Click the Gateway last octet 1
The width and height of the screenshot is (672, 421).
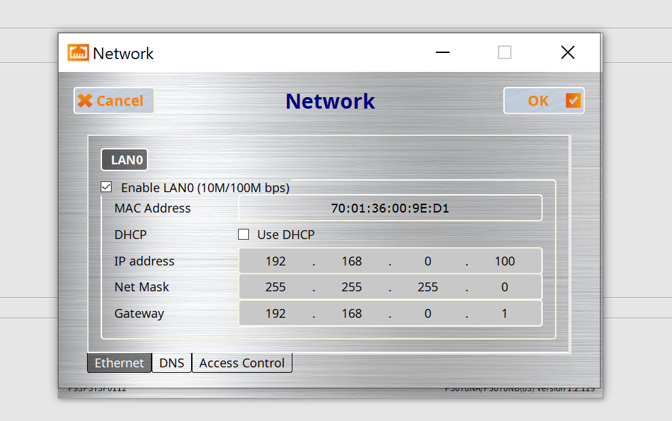tap(505, 314)
